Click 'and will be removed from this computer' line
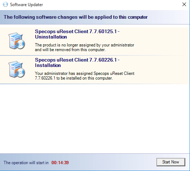The height and width of the screenshot is (171, 190). pos(70,50)
